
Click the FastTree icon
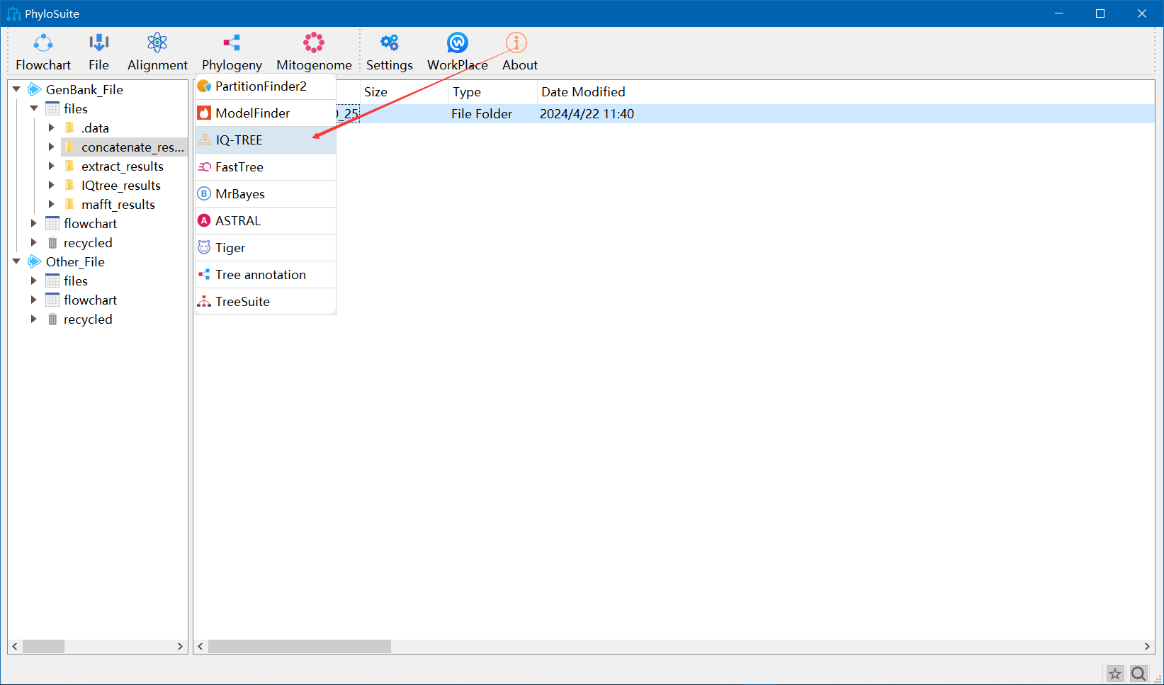(204, 167)
